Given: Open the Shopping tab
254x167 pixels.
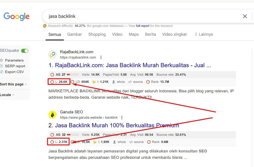Looking at the screenshot, I should 97,34.
